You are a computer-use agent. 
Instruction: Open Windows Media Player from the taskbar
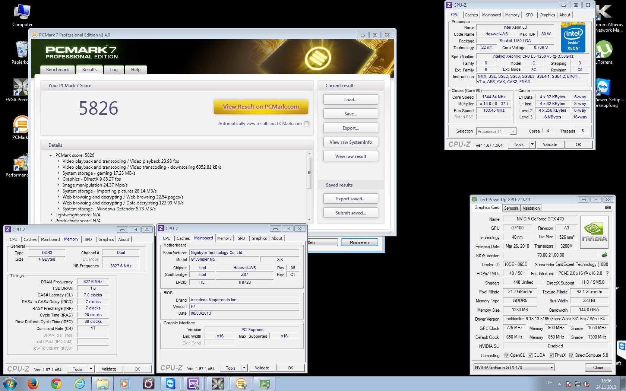tap(125, 384)
